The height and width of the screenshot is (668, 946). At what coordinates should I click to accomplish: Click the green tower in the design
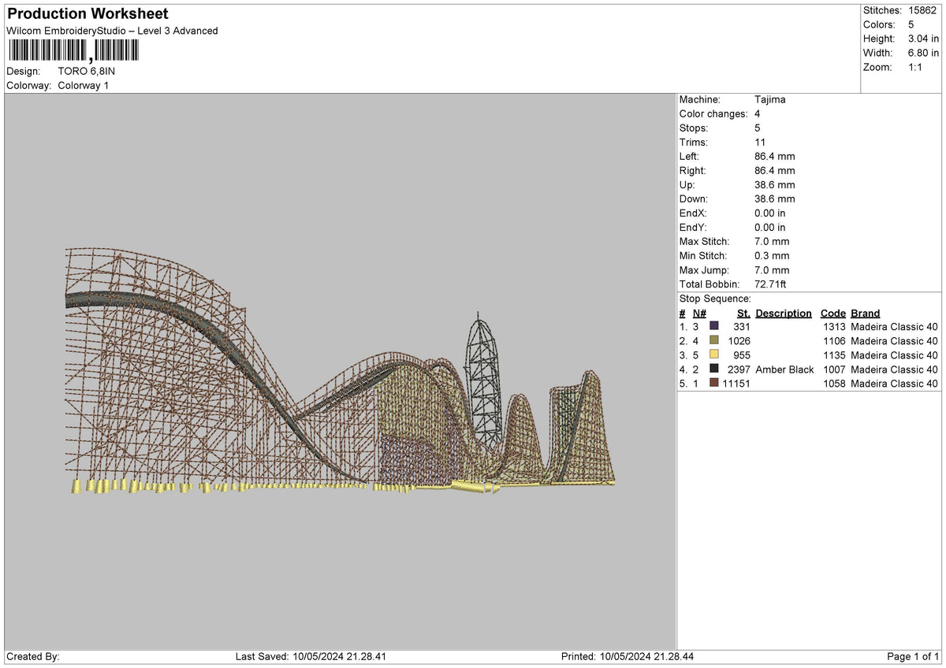(x=483, y=382)
